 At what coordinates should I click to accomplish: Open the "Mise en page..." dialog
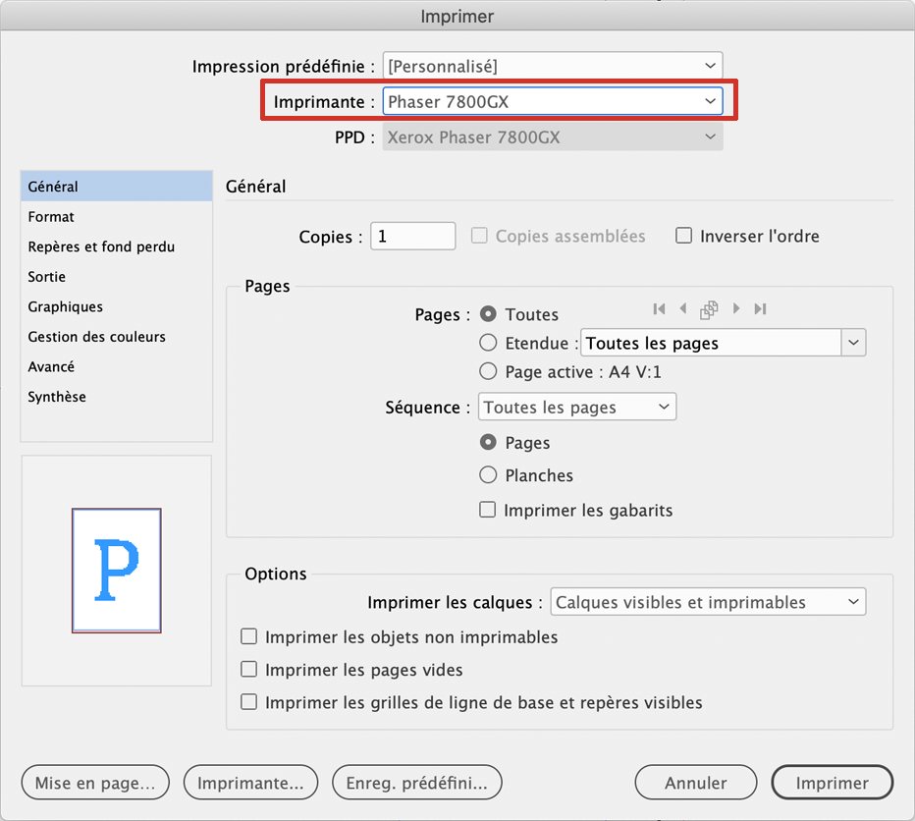(94, 783)
